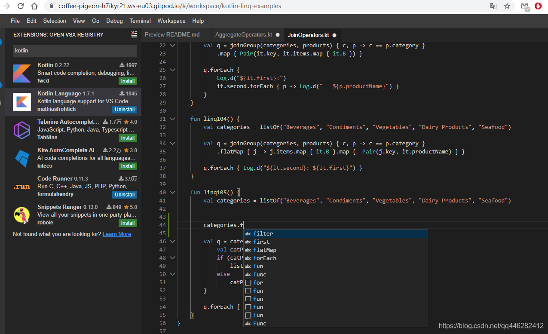Install the Kotlin fwcd extension
This screenshot has width=548, height=334.
tap(128, 81)
